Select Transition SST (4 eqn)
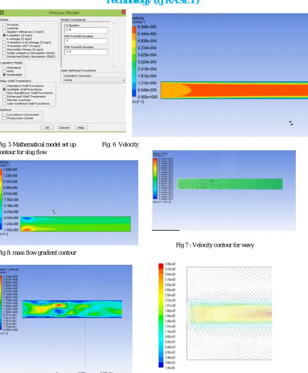This screenshot has height=373, width=308. point(4,46)
